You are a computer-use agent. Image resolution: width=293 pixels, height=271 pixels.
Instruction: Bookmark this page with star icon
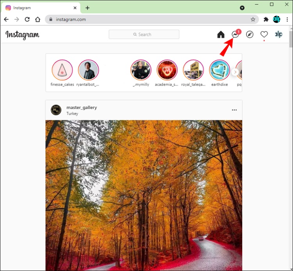tap(253, 20)
